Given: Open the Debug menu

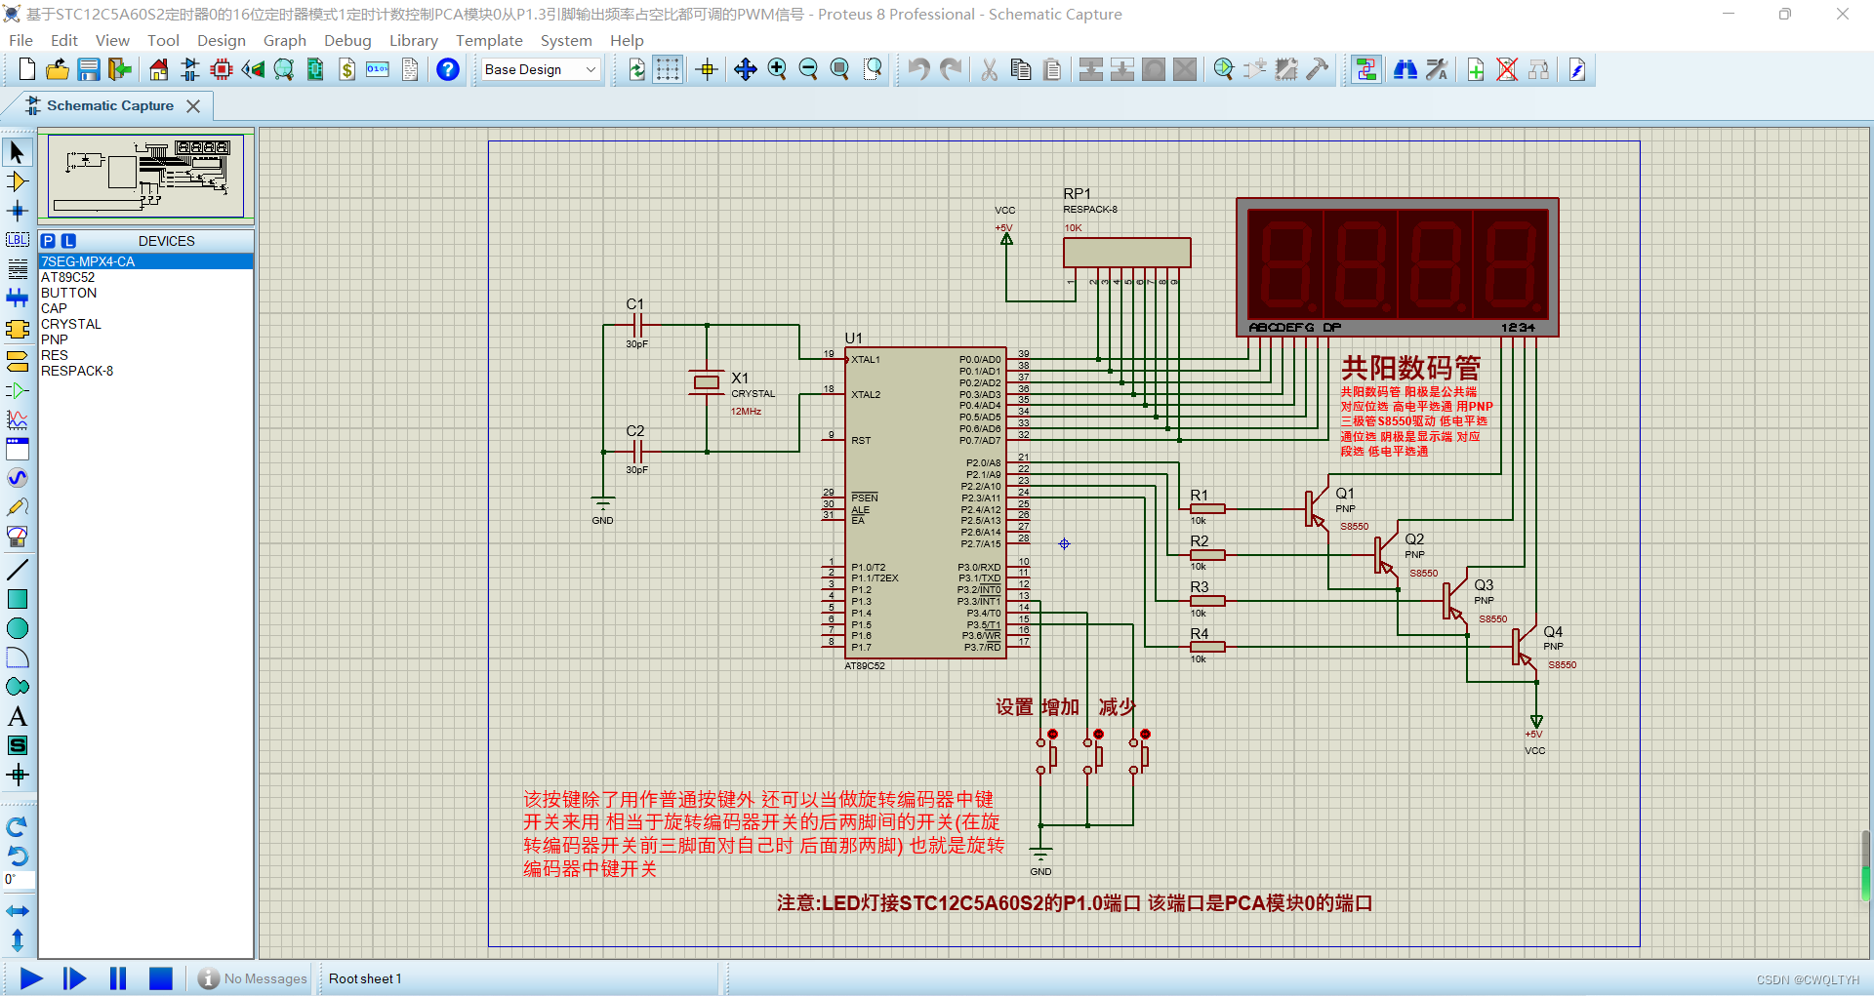Looking at the screenshot, I should coord(347,40).
